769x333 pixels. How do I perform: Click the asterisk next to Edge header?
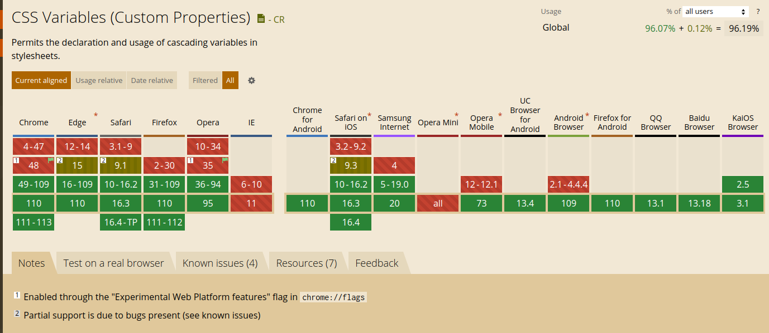95,115
